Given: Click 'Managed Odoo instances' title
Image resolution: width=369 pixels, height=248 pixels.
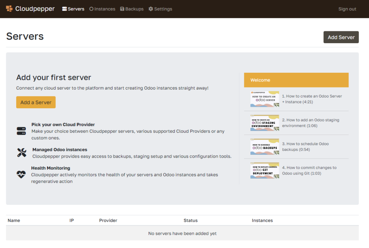Looking at the screenshot, I should pos(60,149).
